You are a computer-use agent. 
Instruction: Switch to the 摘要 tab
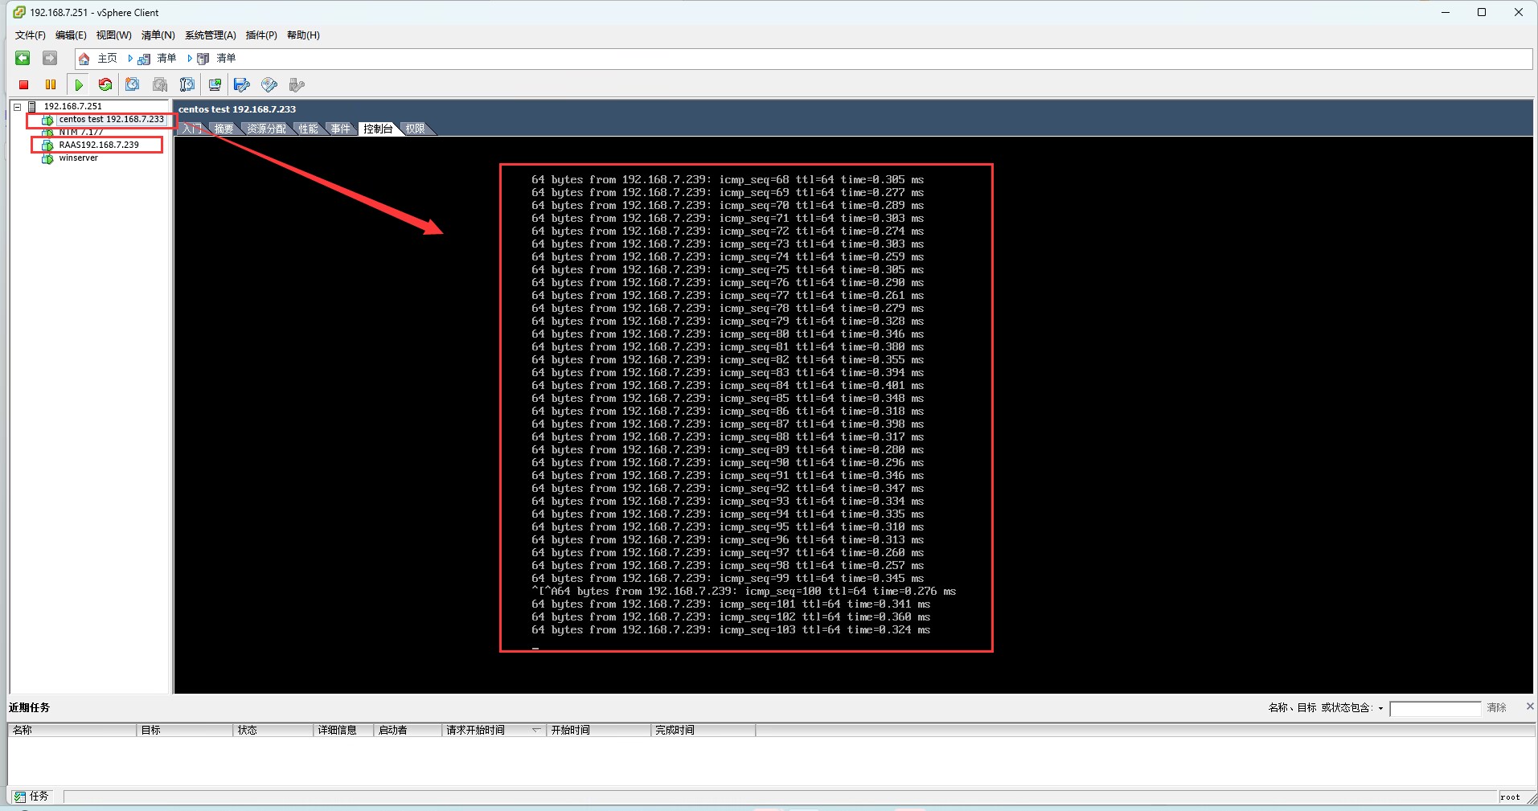point(224,129)
